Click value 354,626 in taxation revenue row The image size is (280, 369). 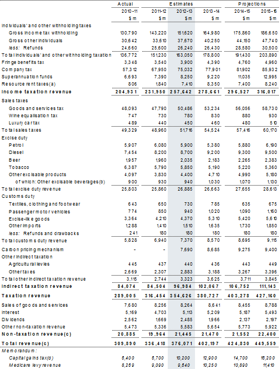pos(181,296)
